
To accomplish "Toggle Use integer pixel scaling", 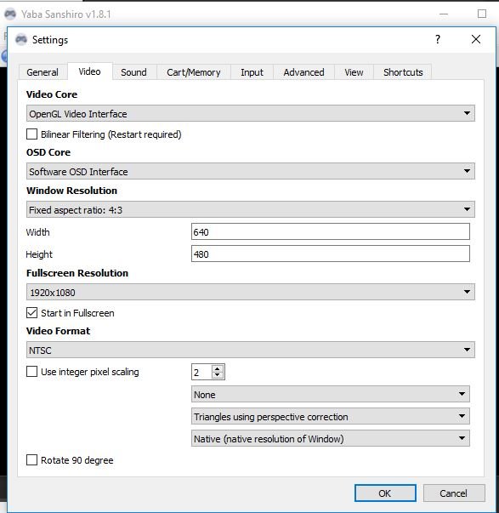I will pos(31,371).
